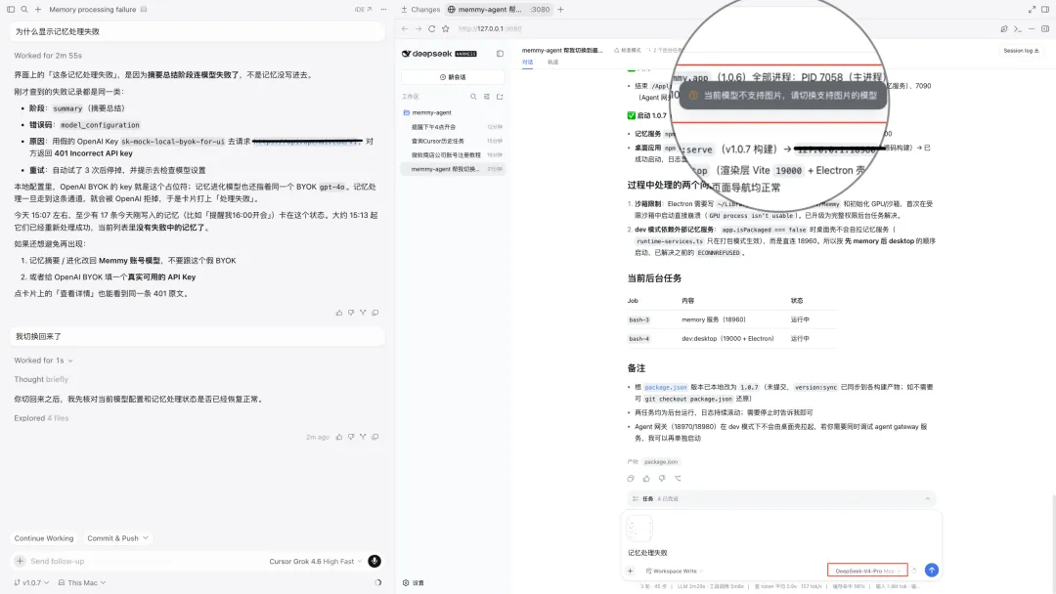Viewport: 1056px width, 594px height.
Task: Expand Thought briefly section
Action: pos(41,379)
